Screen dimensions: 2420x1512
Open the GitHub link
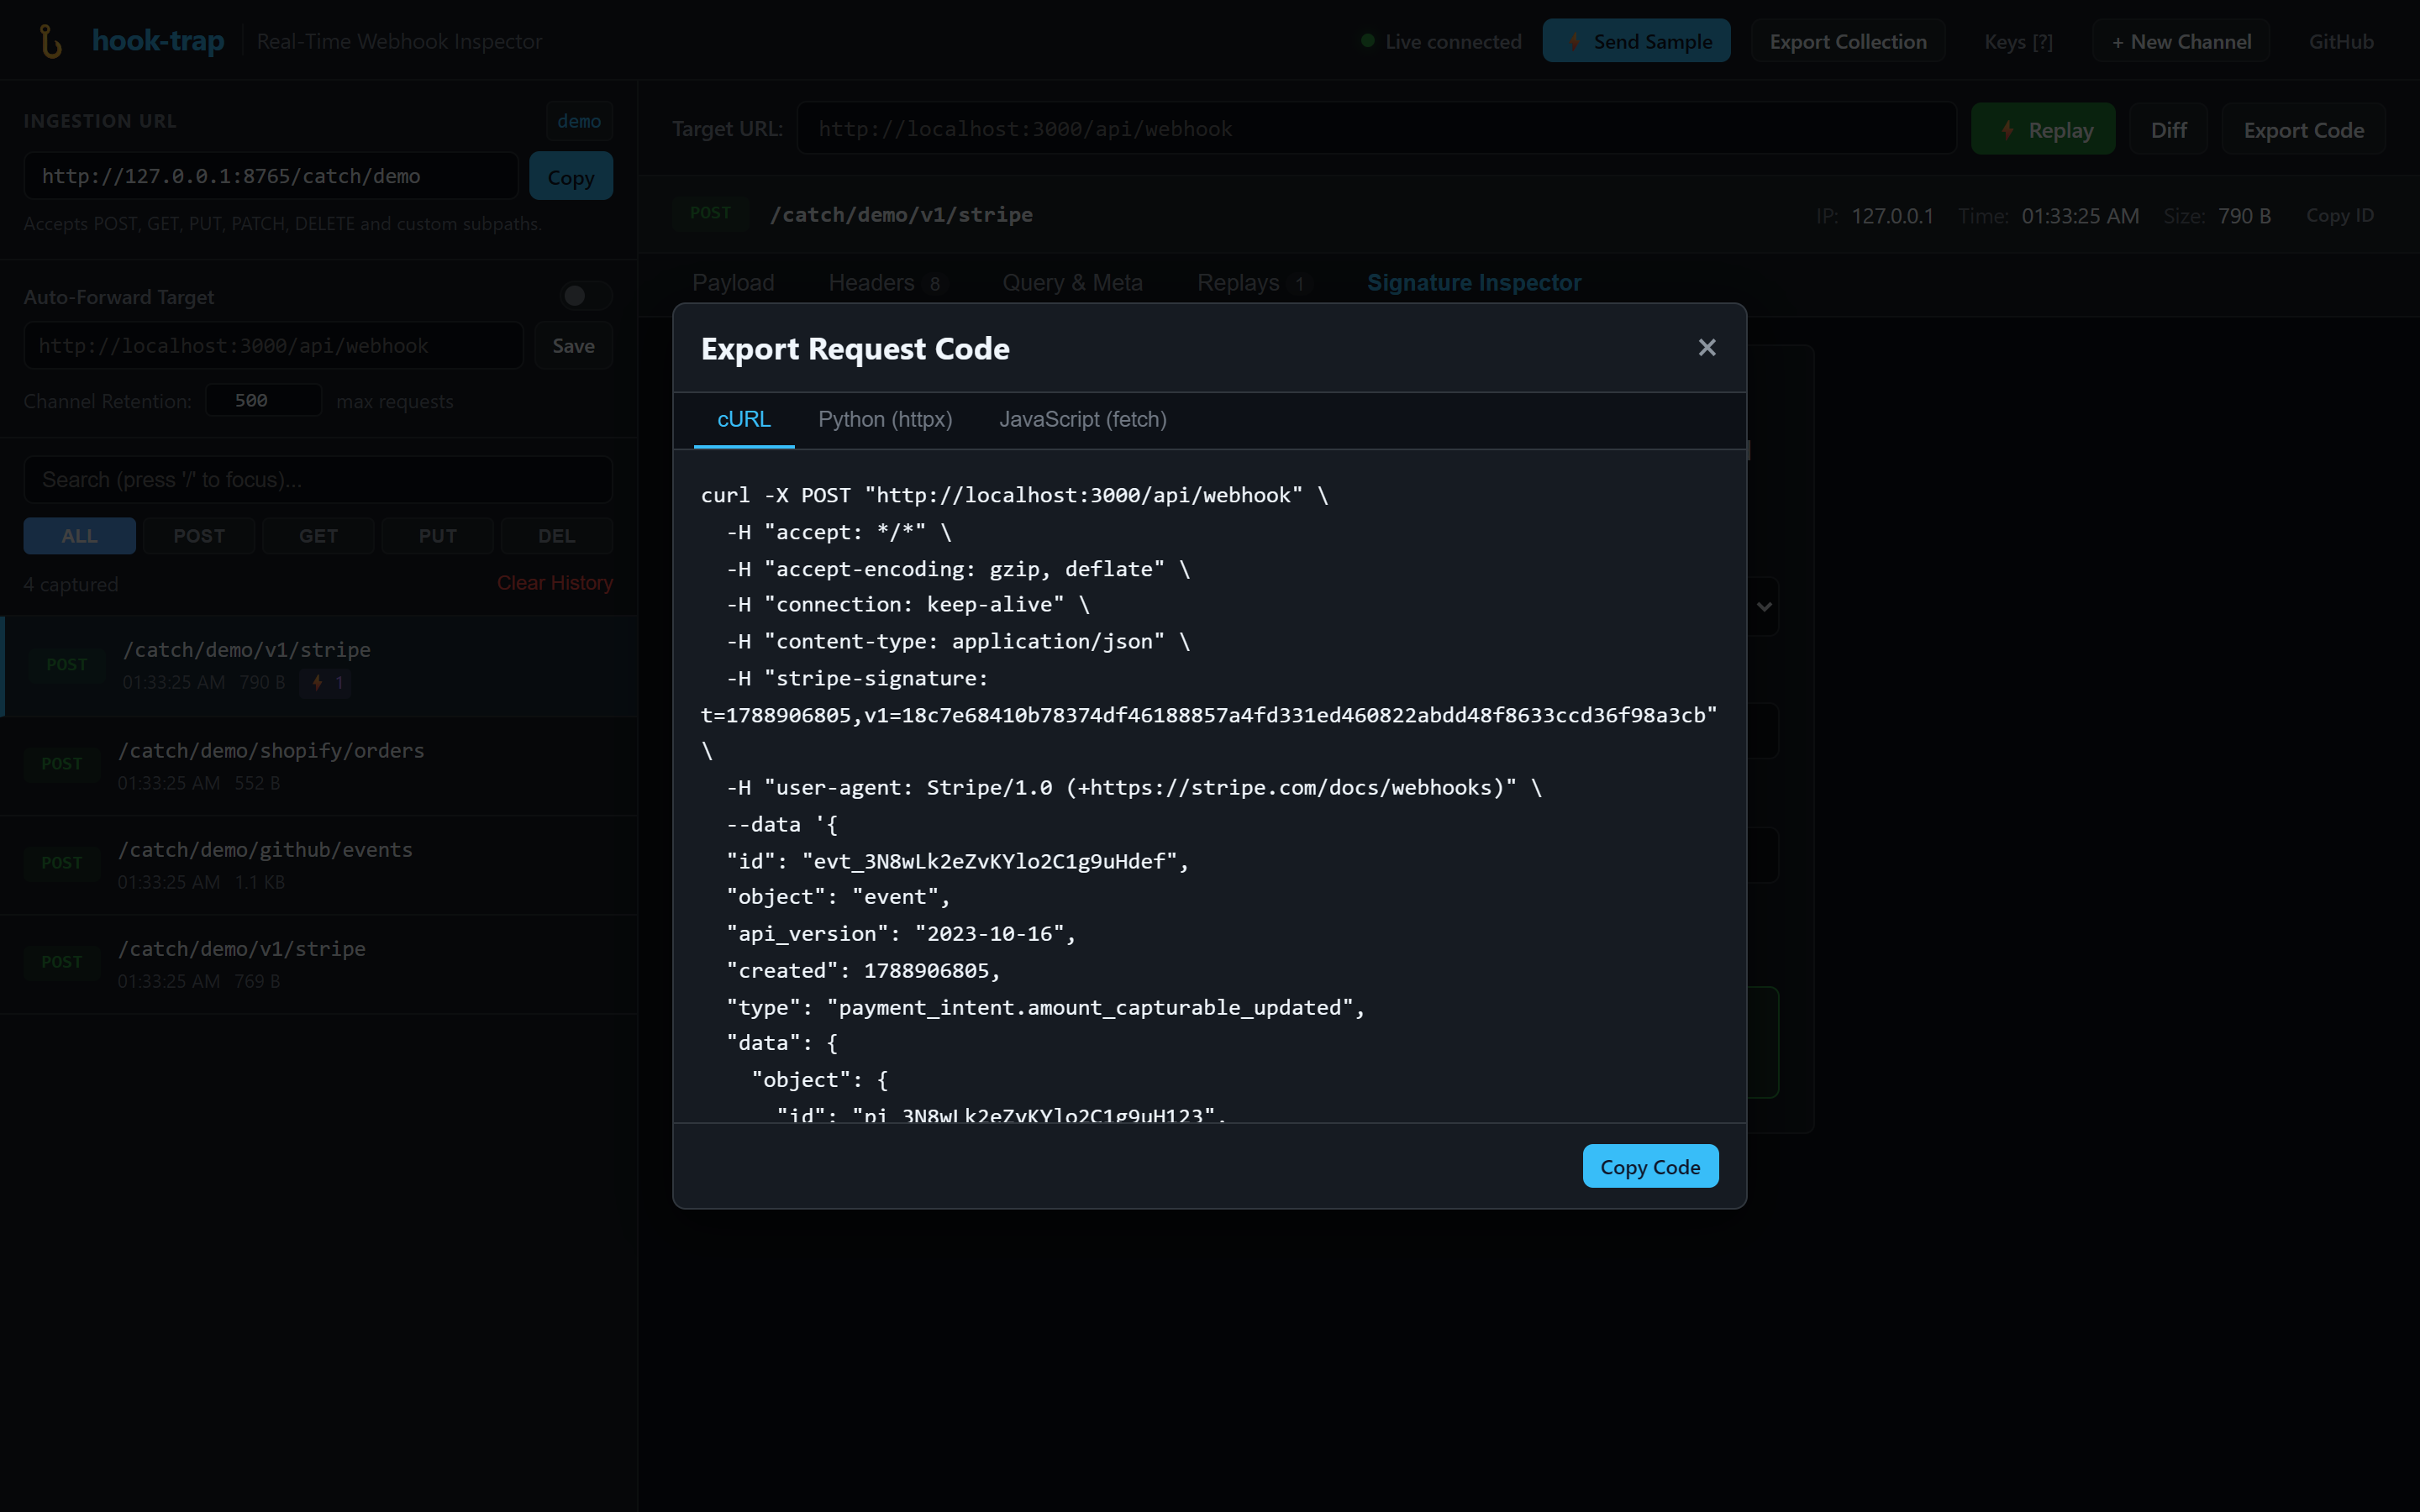coord(2341,41)
